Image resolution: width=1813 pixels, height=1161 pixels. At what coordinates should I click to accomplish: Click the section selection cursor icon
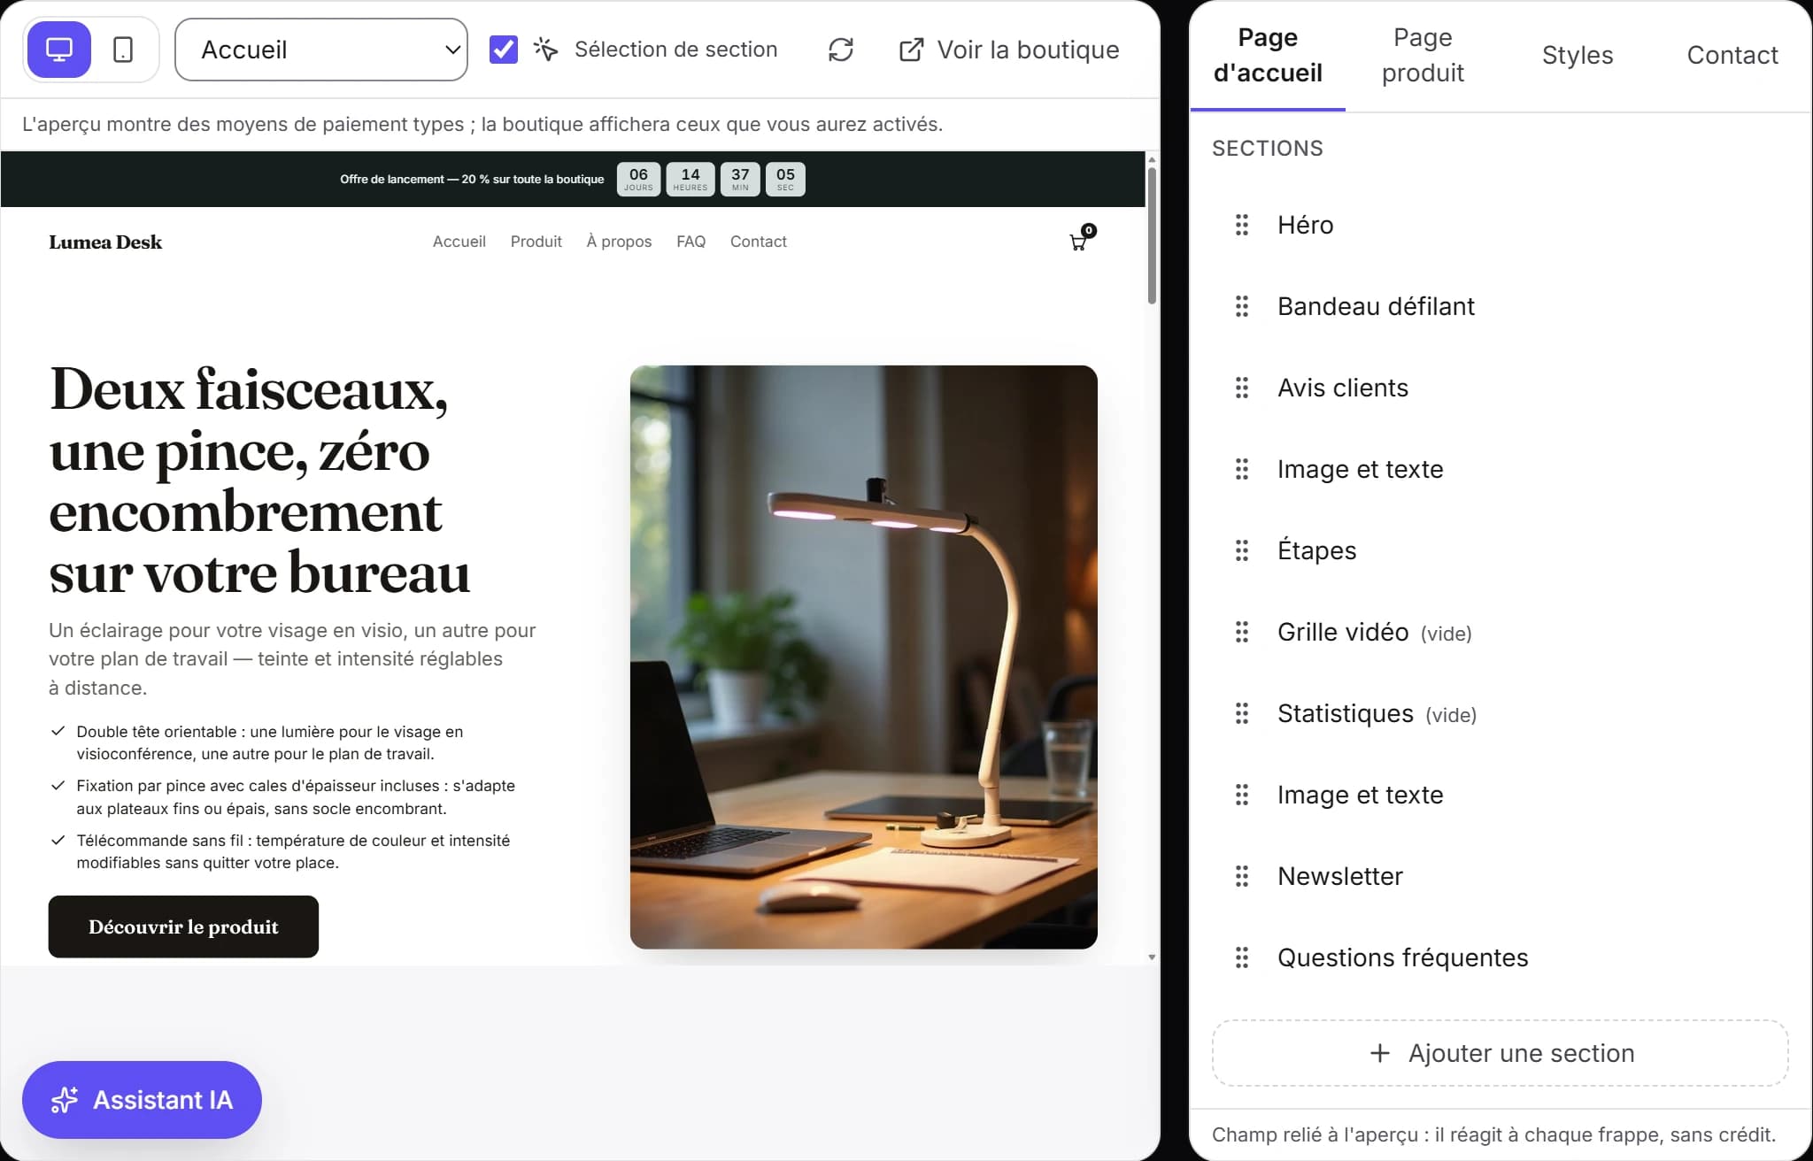pyautogui.click(x=546, y=50)
